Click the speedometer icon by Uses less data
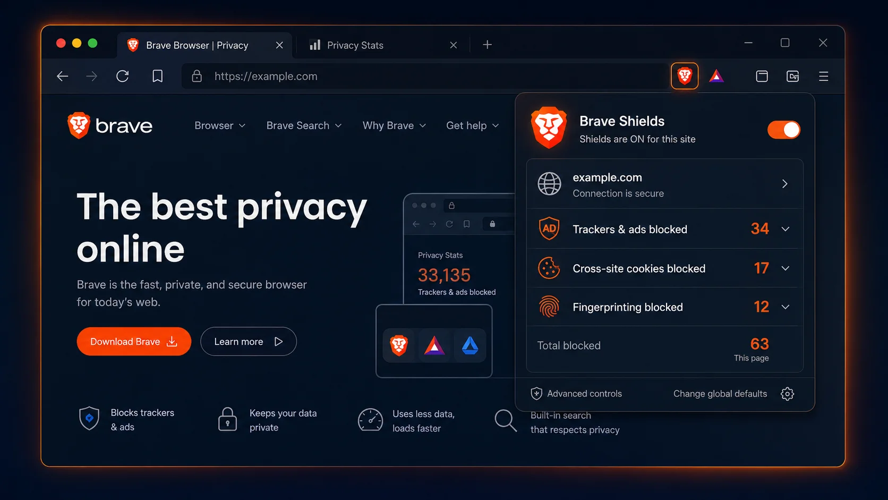Viewport: 888px width, 500px height. [370, 420]
